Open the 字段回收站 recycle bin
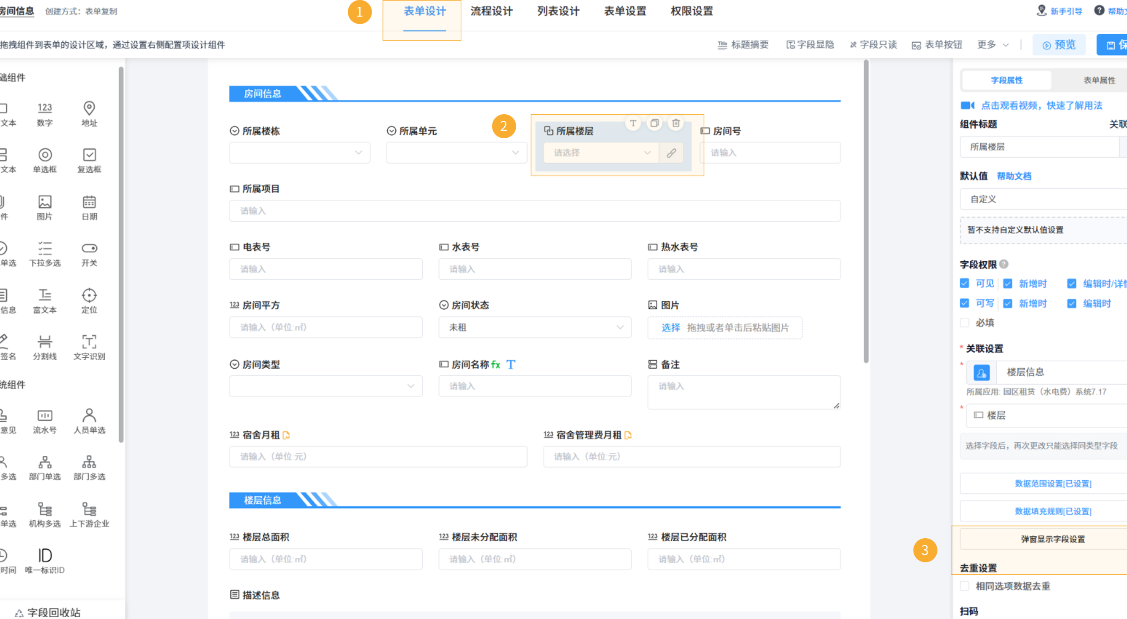This screenshot has height=619, width=1127. pyautogui.click(x=48, y=612)
